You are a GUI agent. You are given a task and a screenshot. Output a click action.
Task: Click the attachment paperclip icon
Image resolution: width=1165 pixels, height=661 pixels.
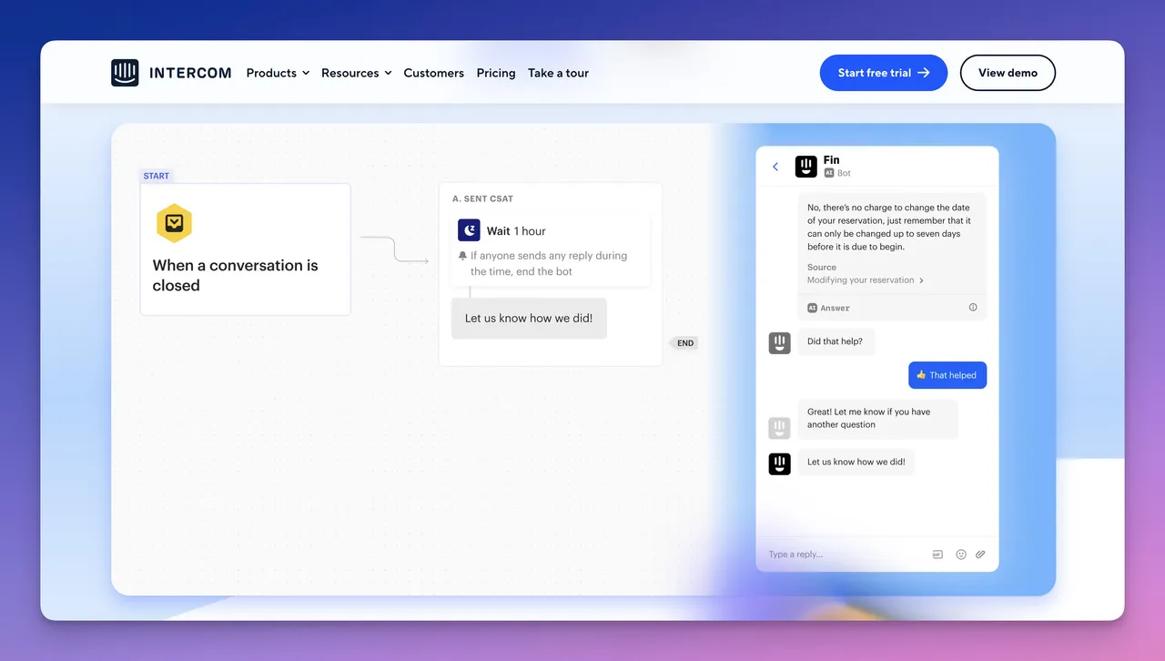[980, 554]
